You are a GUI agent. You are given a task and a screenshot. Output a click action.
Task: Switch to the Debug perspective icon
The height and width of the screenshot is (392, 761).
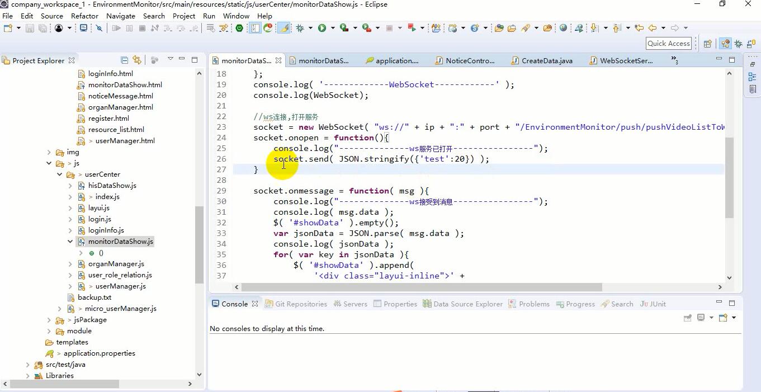tap(739, 44)
